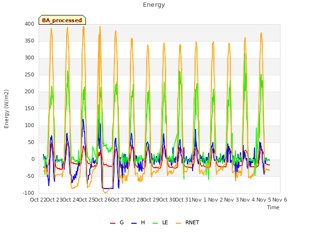Viewport: 309px width, 232px height.
Task: Click the Nov 1 x-axis date label
Action: coord(199,200)
